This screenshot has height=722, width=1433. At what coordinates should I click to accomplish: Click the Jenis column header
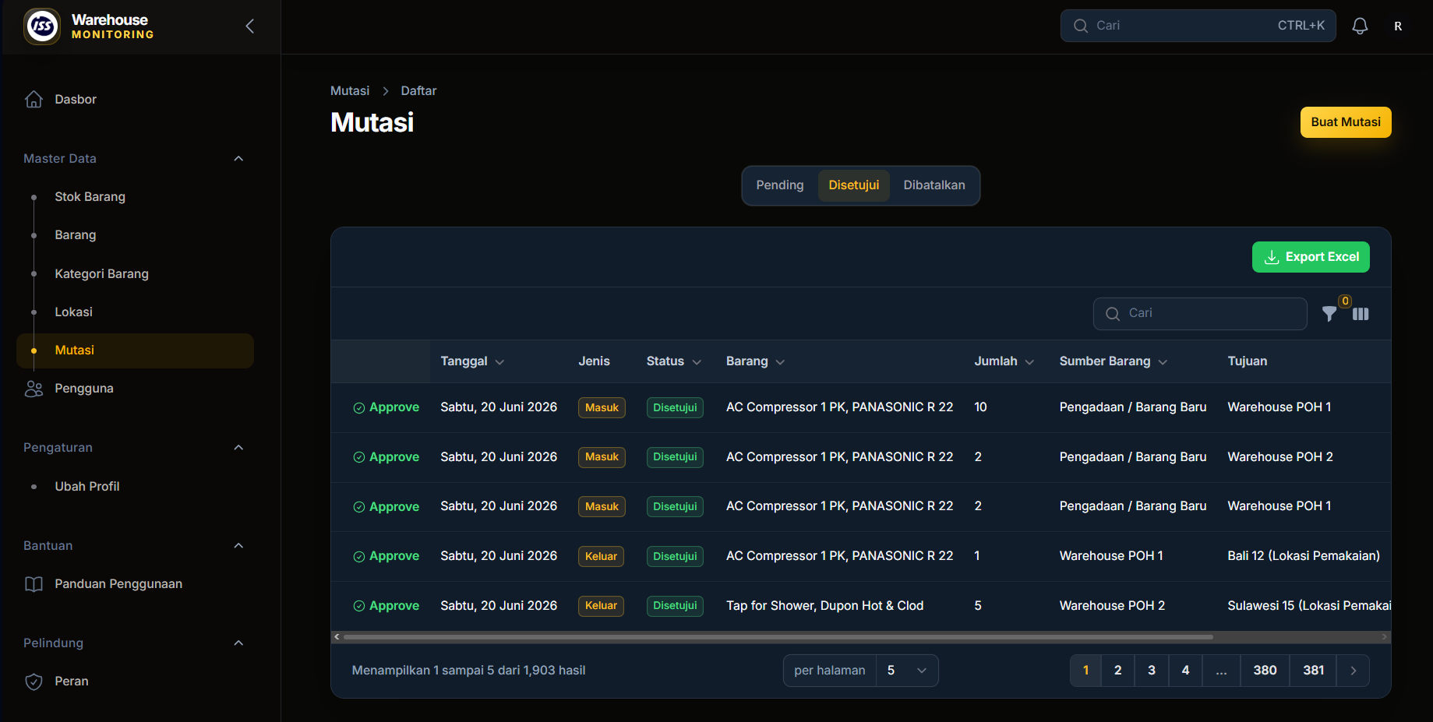pos(594,361)
